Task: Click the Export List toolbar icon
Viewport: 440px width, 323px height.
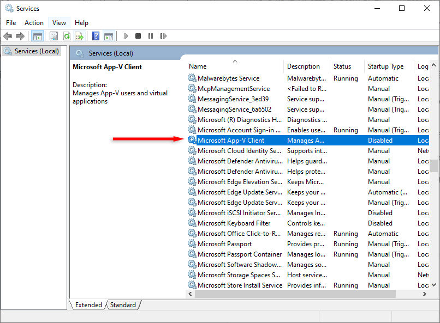Action: (79, 36)
